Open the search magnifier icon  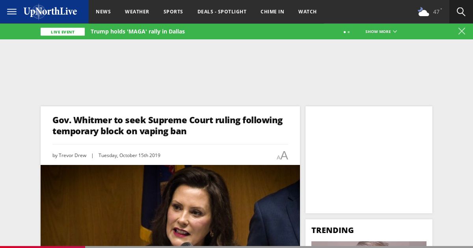click(461, 12)
